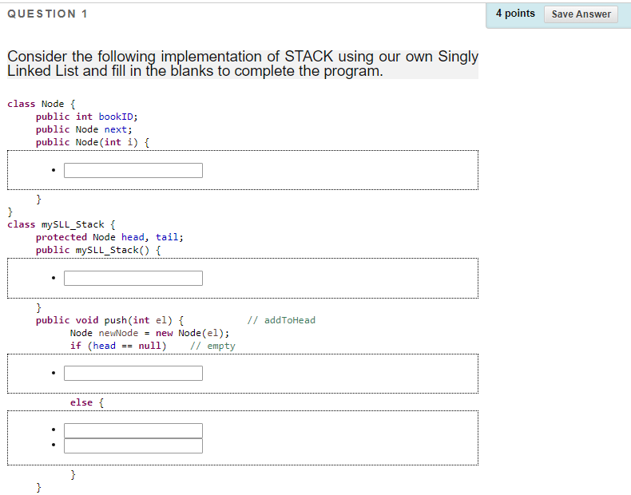Click the 'else {' code line
631x495 pixels.
87,402
